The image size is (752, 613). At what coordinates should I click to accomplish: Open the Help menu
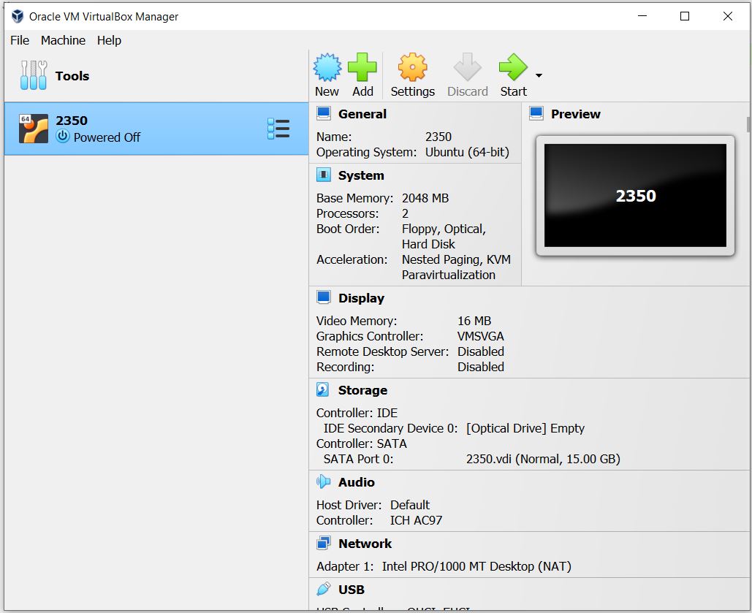tap(109, 40)
